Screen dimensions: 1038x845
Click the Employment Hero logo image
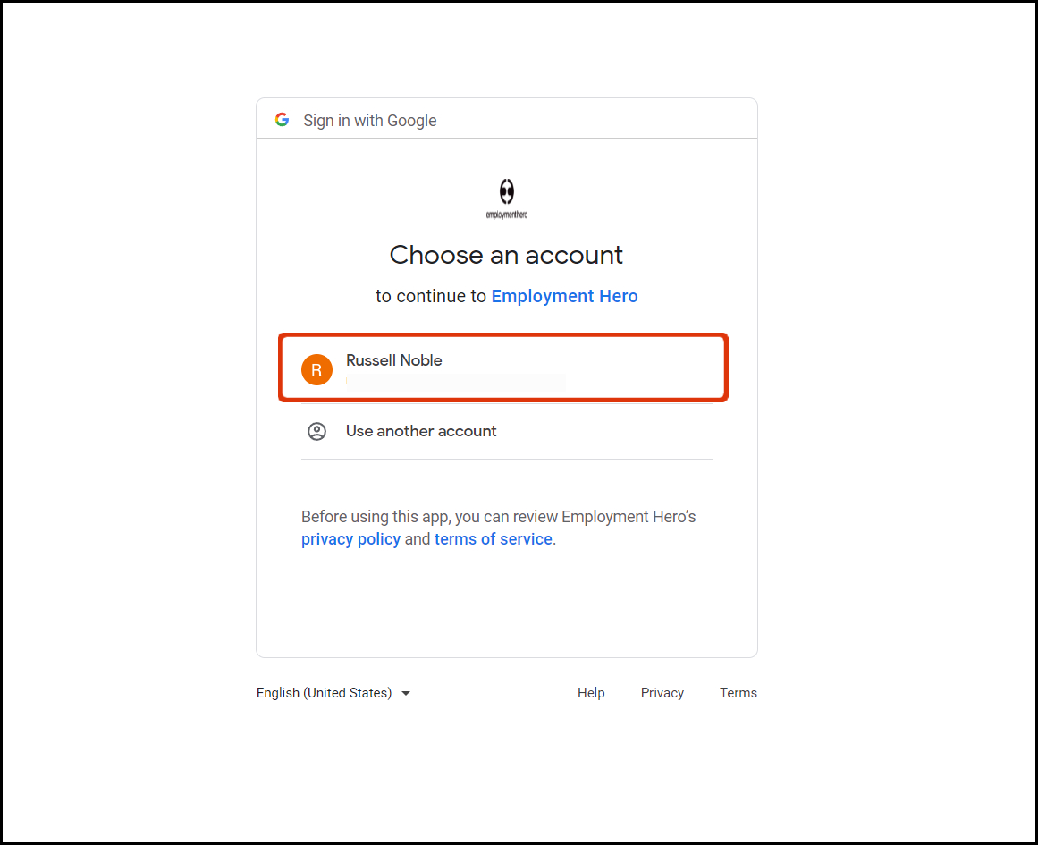(507, 191)
